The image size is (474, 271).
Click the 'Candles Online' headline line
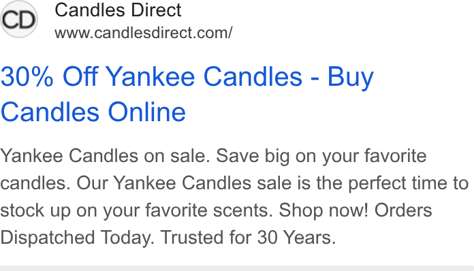[x=93, y=112]
